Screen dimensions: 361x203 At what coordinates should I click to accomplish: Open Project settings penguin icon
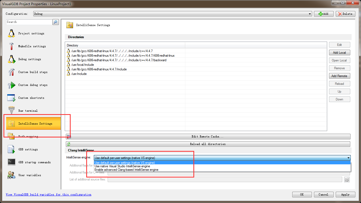[x=11, y=33]
